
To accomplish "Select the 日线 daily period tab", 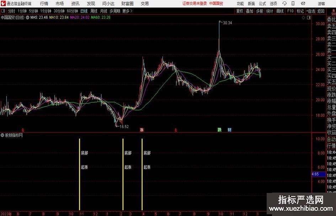I will [x=84, y=11].
